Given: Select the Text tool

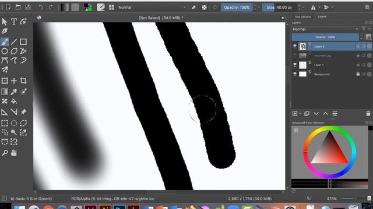Looking at the screenshot, I should (x=14, y=22).
